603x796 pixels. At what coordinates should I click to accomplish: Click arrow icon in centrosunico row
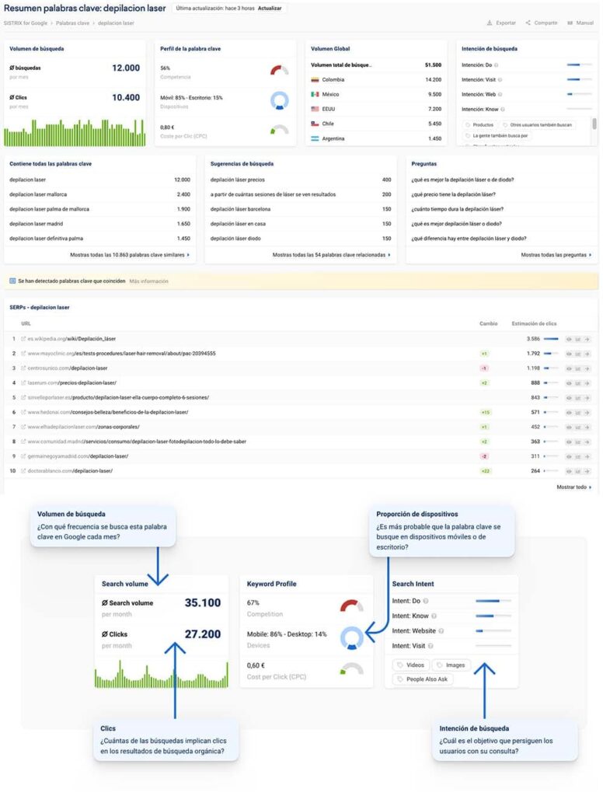pos(587,368)
